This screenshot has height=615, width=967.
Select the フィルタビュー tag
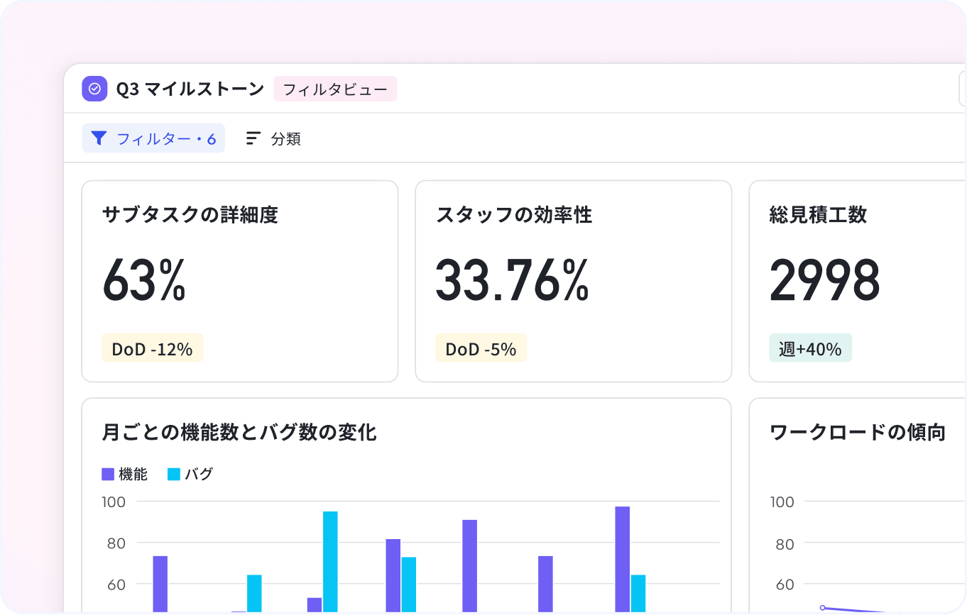tap(335, 89)
